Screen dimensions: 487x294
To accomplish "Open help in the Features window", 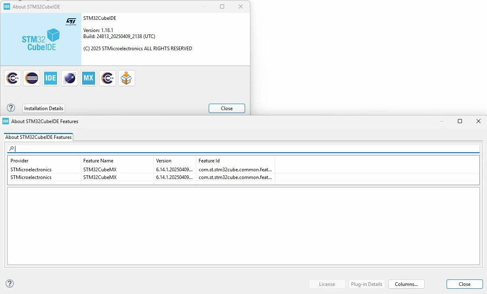I will (10, 284).
